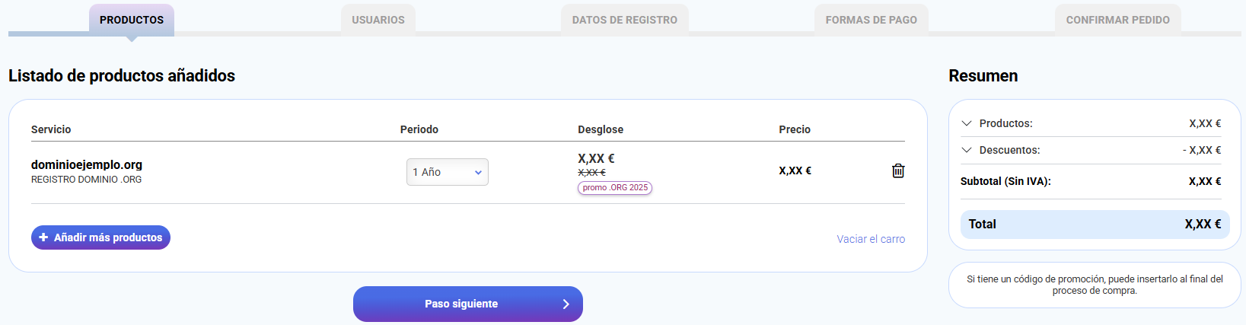Click the "promo .ORG 2025" badge
This screenshot has height=325, width=1246.
(615, 188)
